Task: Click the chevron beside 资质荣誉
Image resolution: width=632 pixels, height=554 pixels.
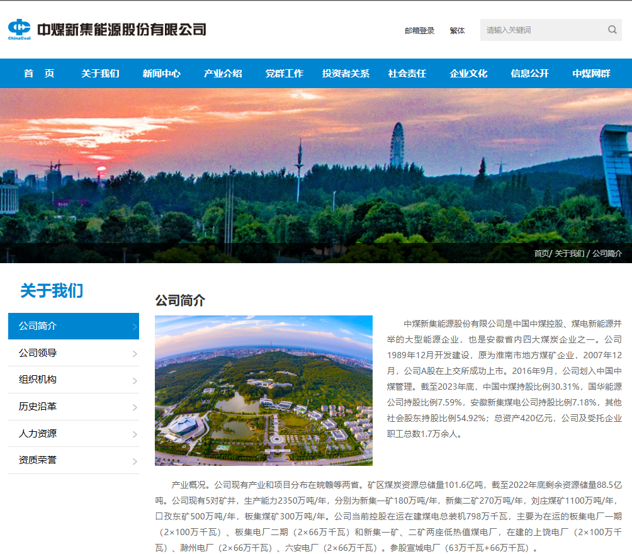Action: [135, 461]
